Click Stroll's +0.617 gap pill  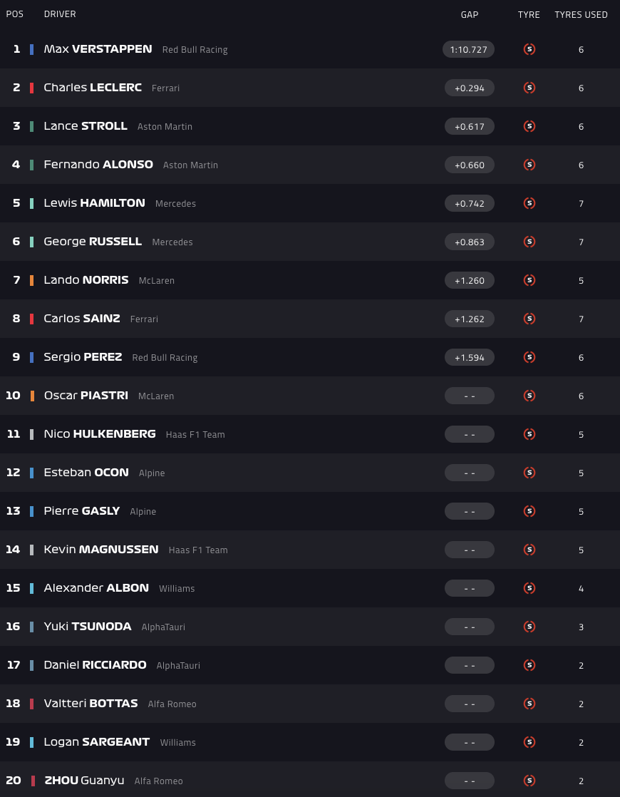[469, 126]
